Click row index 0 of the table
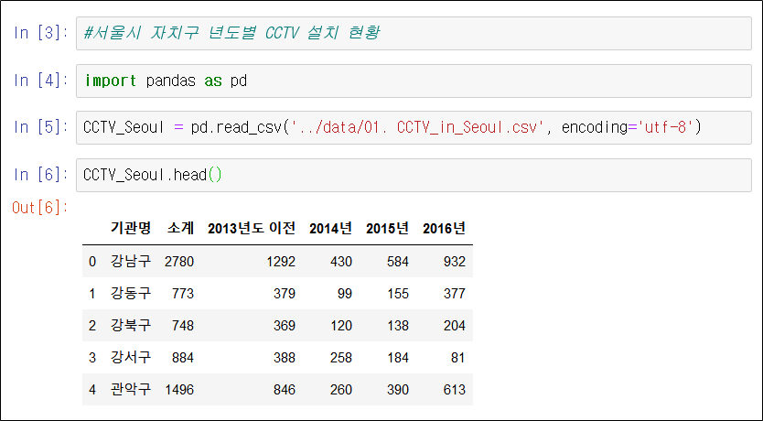The height and width of the screenshot is (421, 763). pyautogui.click(x=92, y=262)
